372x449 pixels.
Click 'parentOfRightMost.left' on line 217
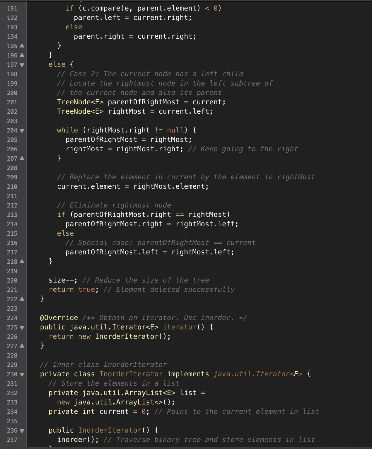coord(112,252)
